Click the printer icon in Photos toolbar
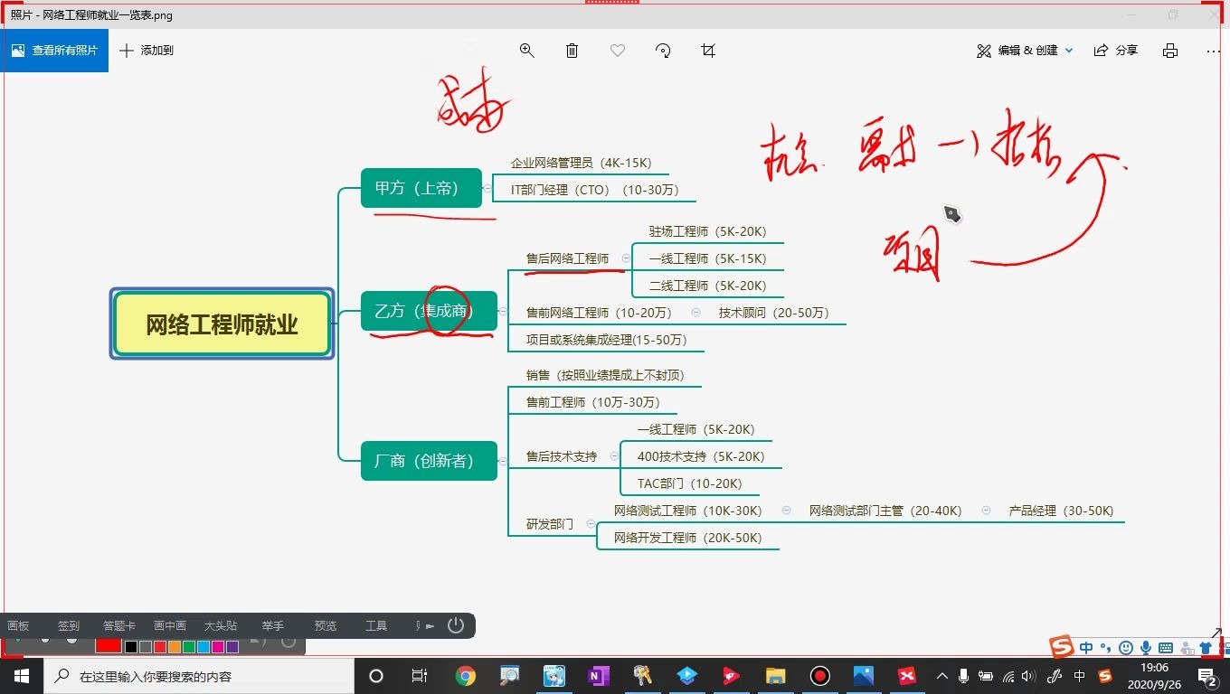The height and width of the screenshot is (694, 1230). [x=1170, y=51]
